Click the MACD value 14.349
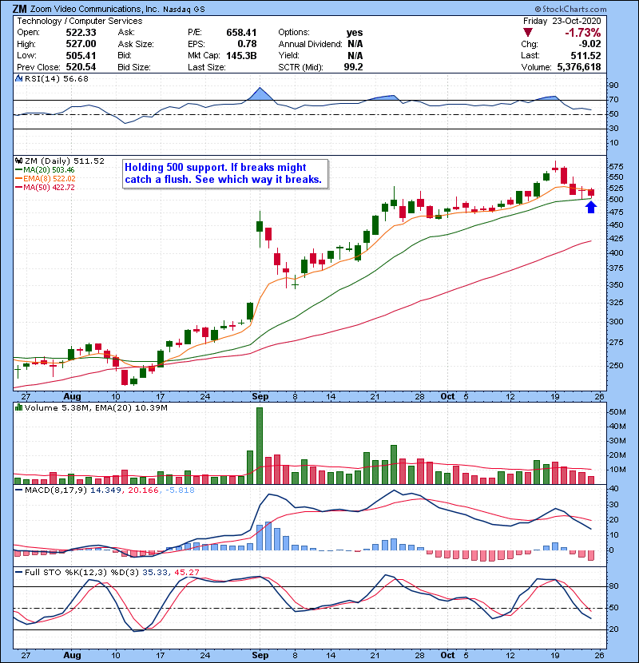The height and width of the screenshot is (663, 639). (x=105, y=490)
